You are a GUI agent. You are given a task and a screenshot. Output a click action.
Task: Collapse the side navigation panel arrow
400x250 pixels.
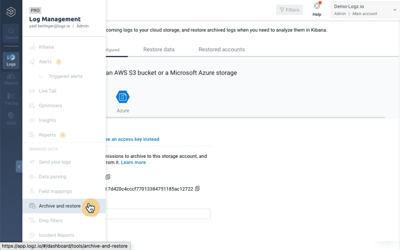pos(19,166)
